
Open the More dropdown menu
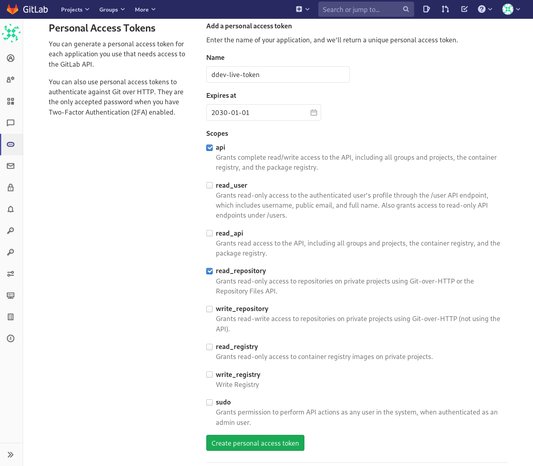pyautogui.click(x=145, y=10)
